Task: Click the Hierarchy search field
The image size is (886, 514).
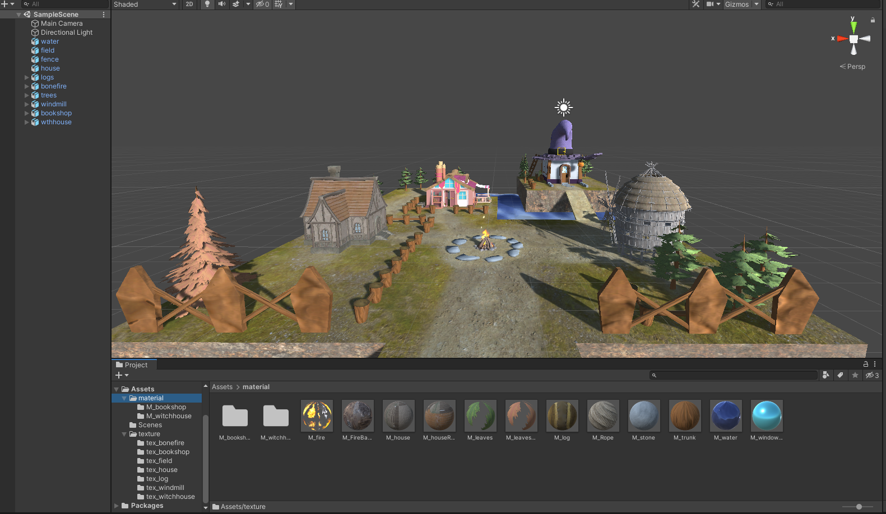Action: coord(66,4)
